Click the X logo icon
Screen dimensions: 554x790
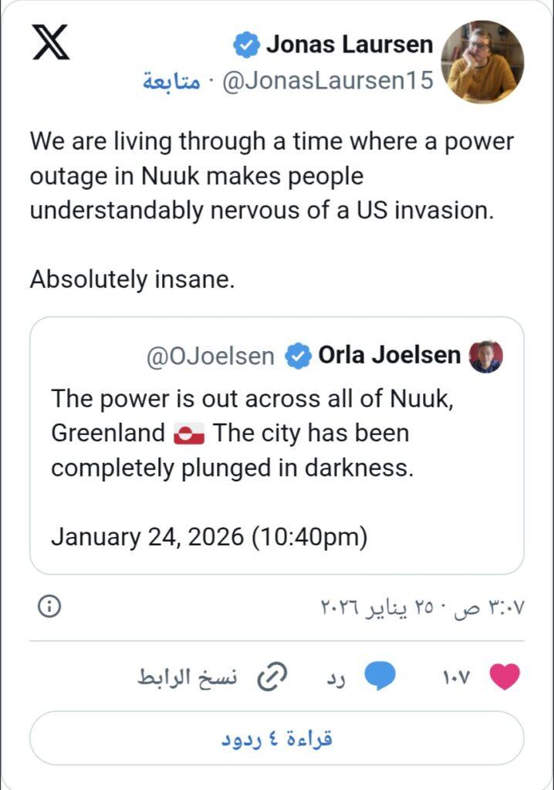(51, 42)
